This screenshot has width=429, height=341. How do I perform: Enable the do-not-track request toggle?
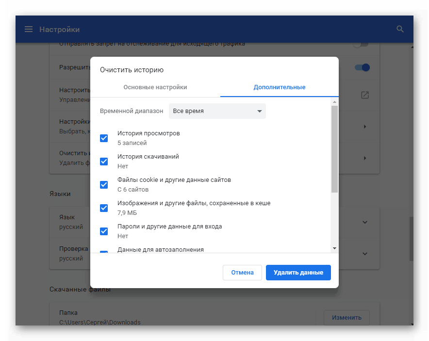pos(360,44)
